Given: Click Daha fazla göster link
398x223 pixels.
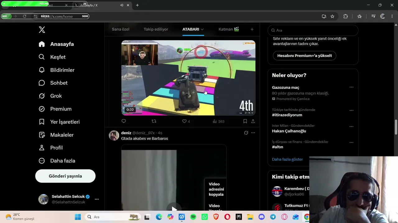Looking at the screenshot, I should [287, 159].
